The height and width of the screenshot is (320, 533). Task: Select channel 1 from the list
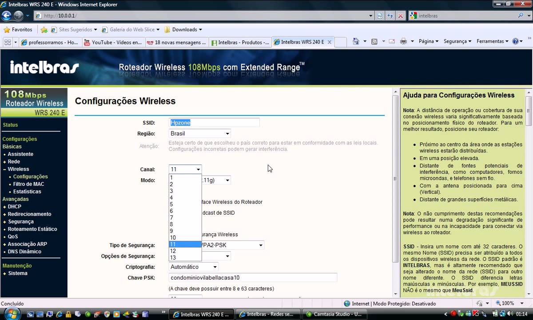(x=185, y=178)
